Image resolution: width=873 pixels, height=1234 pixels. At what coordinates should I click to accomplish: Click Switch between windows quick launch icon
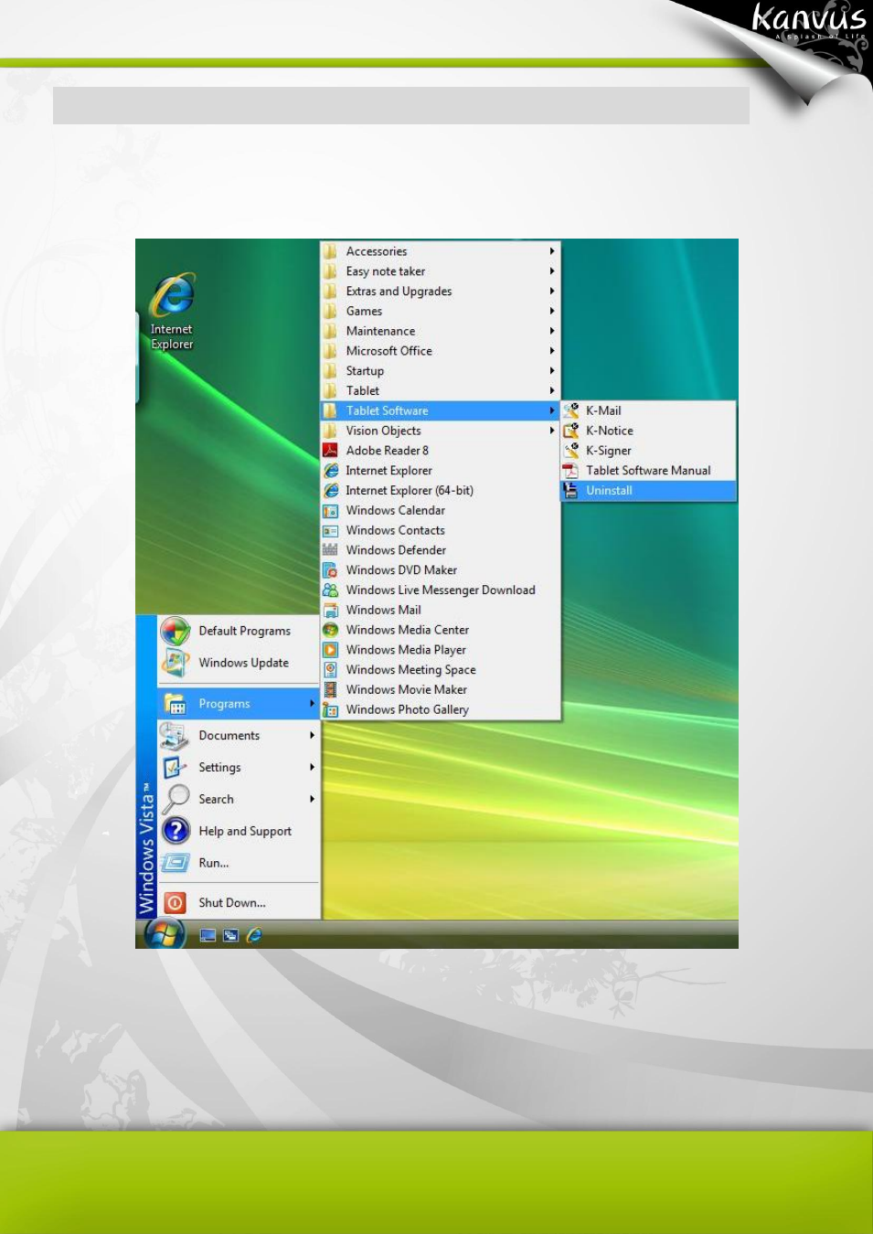tap(231, 935)
